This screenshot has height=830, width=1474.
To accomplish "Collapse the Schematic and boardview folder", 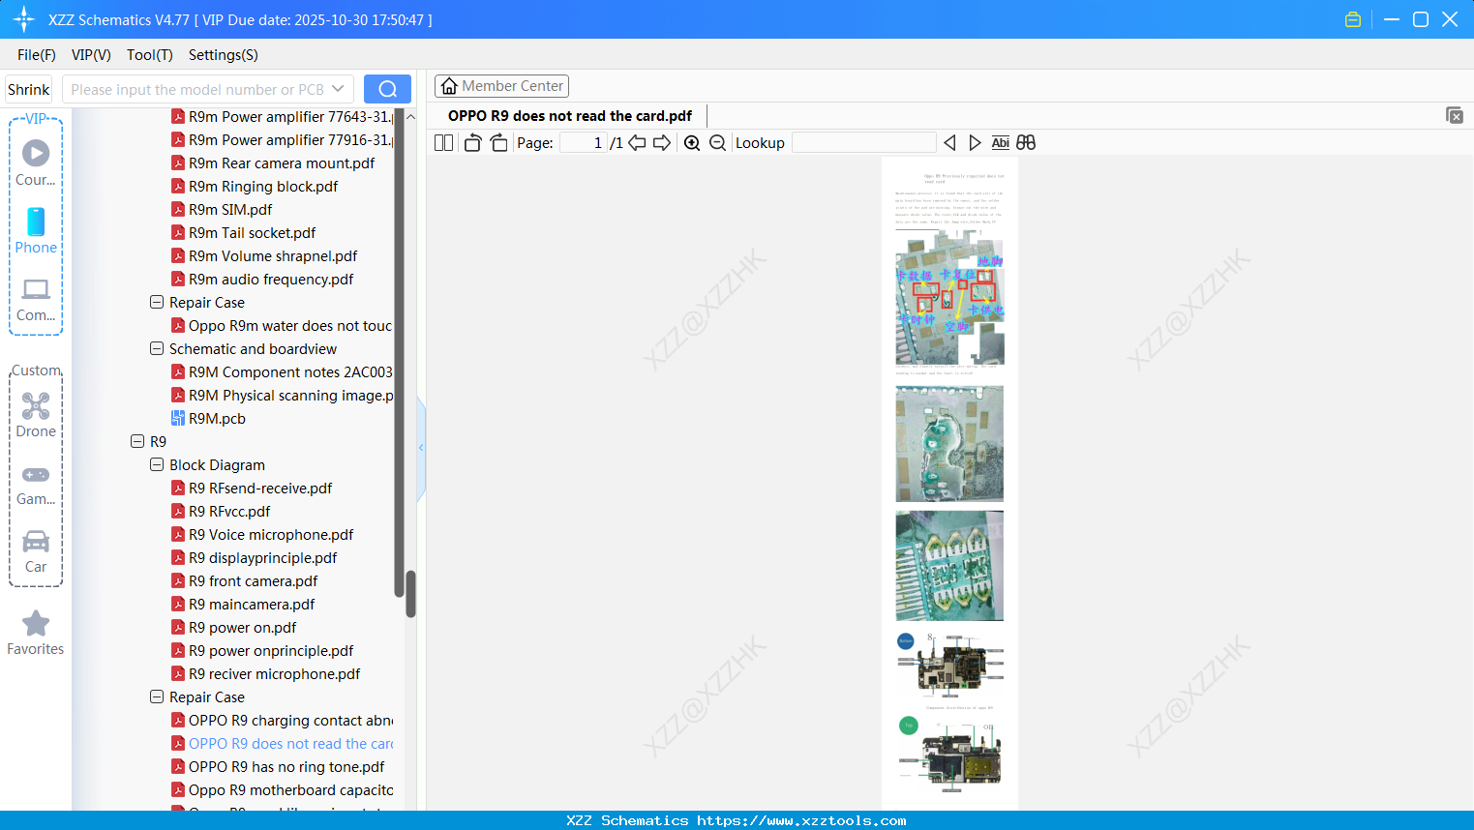I will point(157,349).
